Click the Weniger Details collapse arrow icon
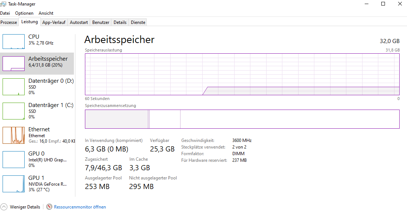The height and width of the screenshot is (214, 407). (x=4, y=207)
